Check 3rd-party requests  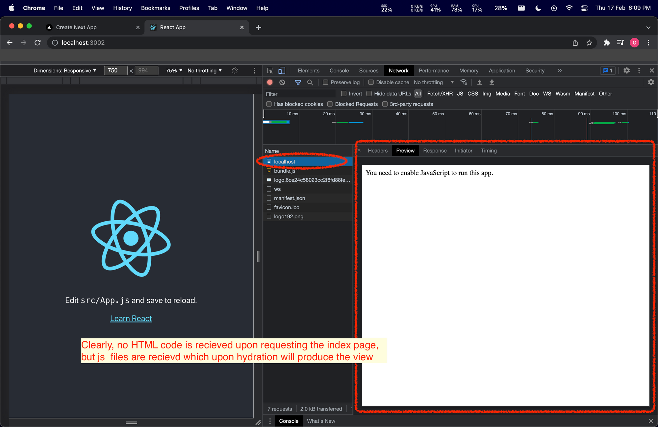pos(385,104)
